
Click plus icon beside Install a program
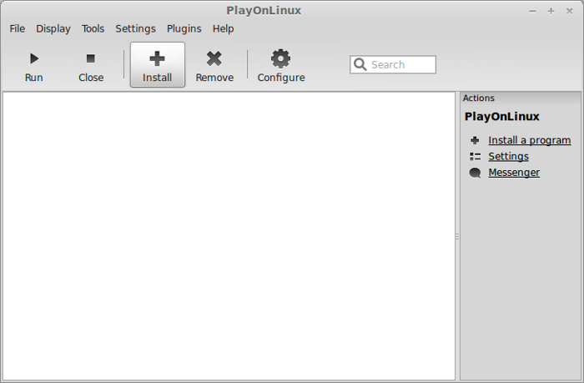click(x=475, y=140)
